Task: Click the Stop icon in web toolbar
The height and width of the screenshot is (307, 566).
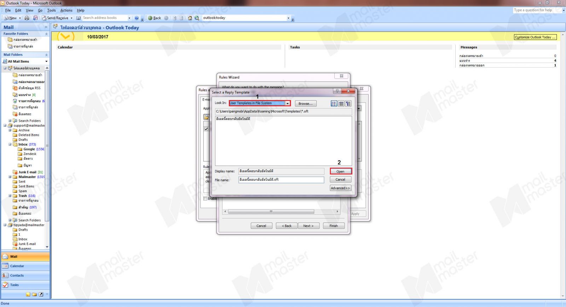Action: tap(174, 18)
